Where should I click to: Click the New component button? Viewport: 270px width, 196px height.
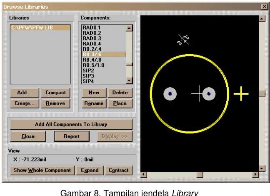point(94,93)
